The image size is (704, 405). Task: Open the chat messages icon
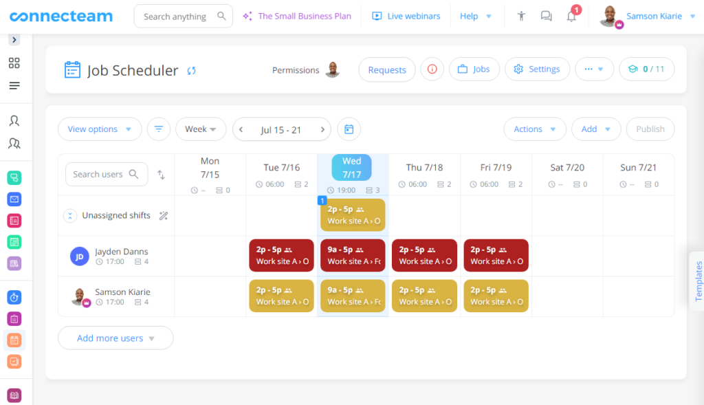pos(546,17)
